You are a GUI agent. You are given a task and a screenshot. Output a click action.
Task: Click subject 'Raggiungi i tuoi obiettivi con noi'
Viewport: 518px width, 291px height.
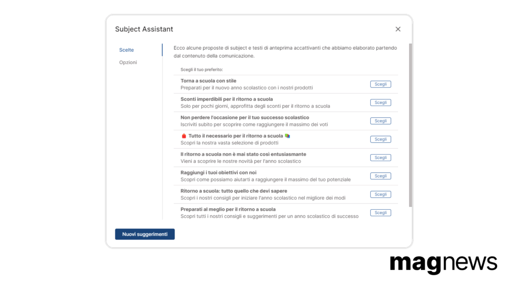coord(219,173)
